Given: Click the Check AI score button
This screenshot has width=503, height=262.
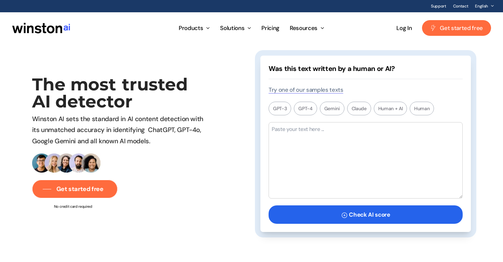Looking at the screenshot, I should (366, 215).
